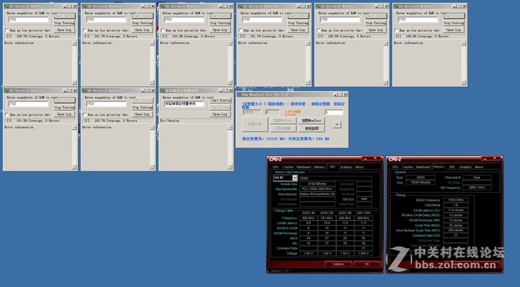Click MemTest title icon in 101.9% coverage window
This screenshot has width=520, height=287.
click(x=162, y=6)
